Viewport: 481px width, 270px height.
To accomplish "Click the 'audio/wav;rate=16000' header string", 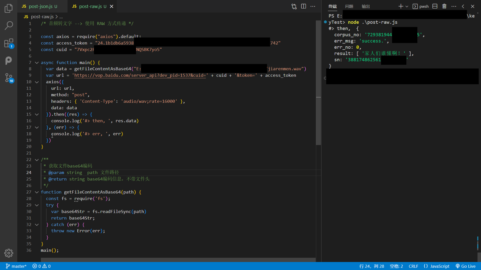I will 149,101.
